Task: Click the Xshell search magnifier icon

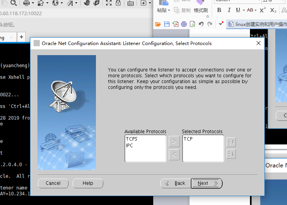Action: [x=14, y=3]
